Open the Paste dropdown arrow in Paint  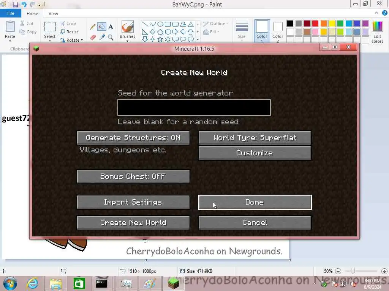tap(10, 41)
